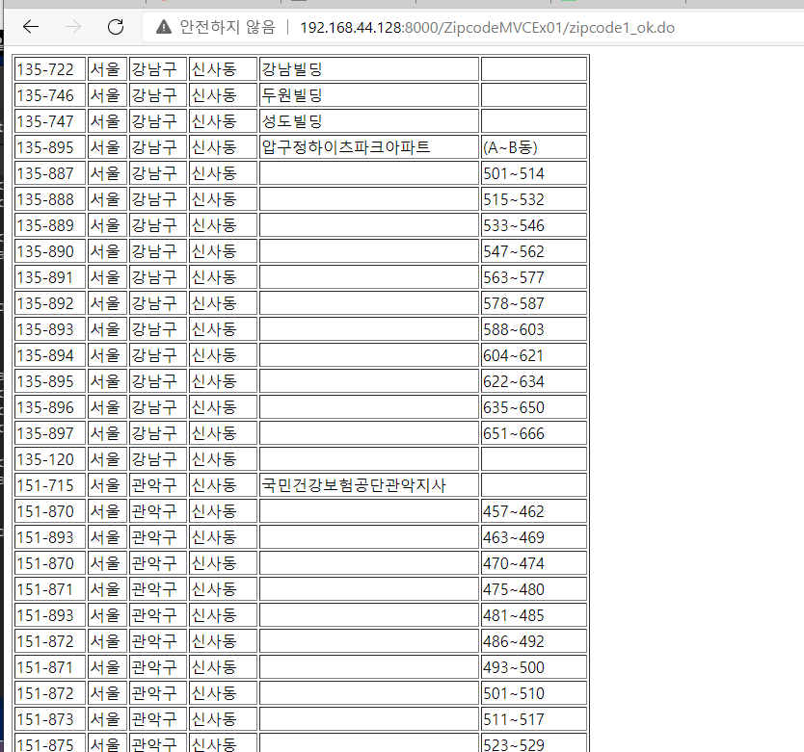
Task: Click the forward navigation arrow
Action: click(73, 27)
